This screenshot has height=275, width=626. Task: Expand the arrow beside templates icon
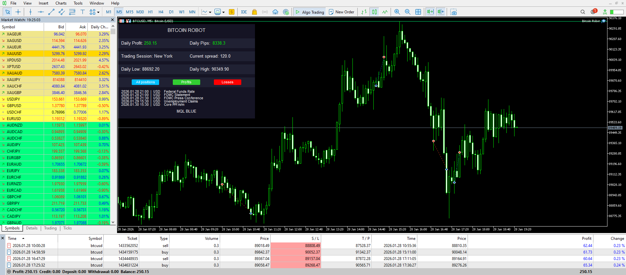(223, 12)
